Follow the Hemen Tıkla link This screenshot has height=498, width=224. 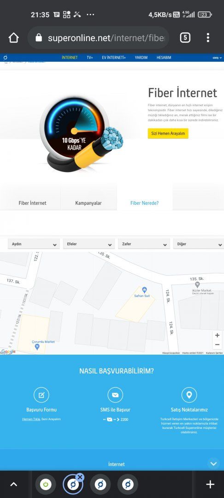point(31,419)
